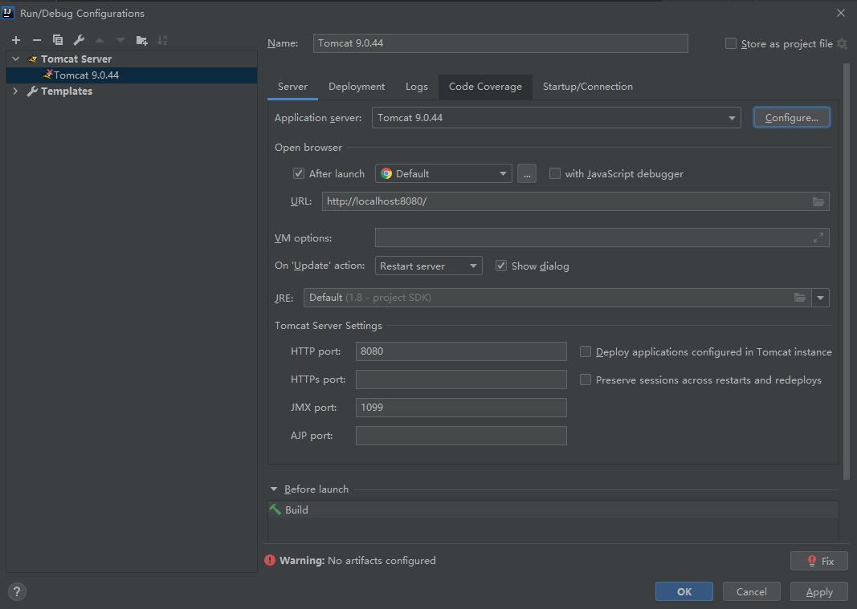
Task: Click the HTTP port field
Action: click(x=461, y=351)
